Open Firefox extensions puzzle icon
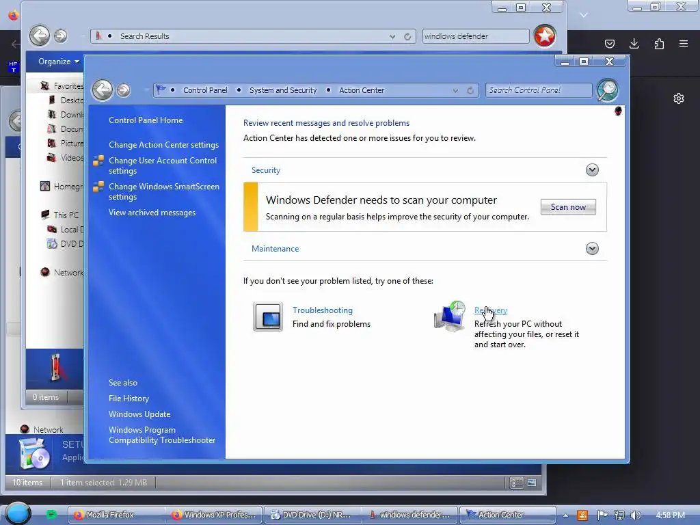 tap(659, 43)
